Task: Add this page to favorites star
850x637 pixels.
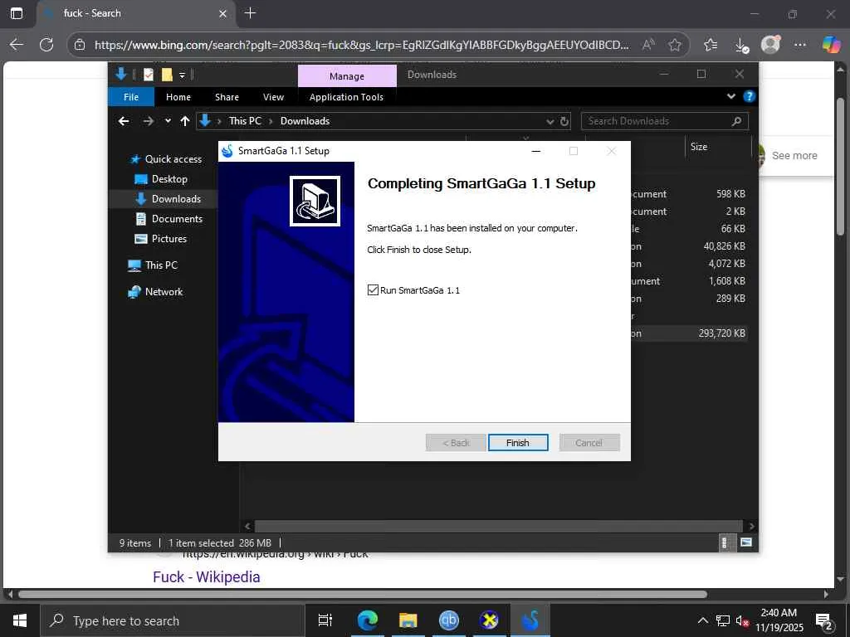Action: pos(675,45)
